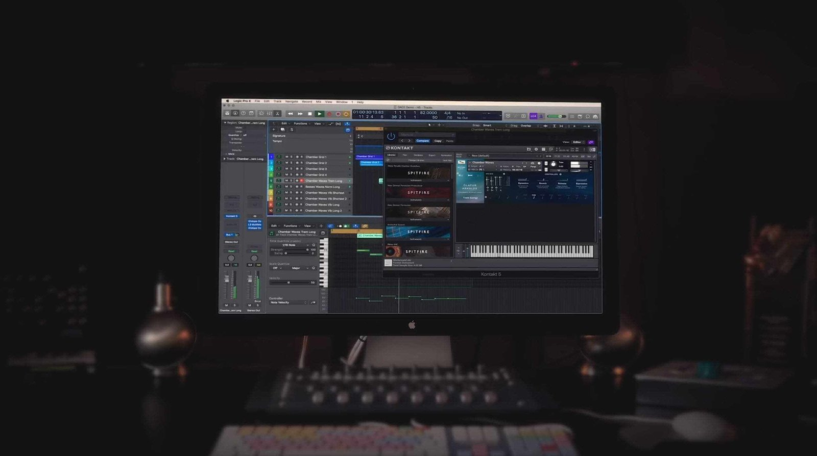Disable record arm on Chamber Waves Trem Long
Viewport: 817px width, 456px height.
pyautogui.click(x=301, y=181)
